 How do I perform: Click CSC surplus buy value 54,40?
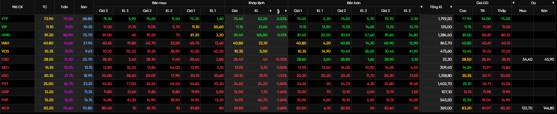[527, 59]
